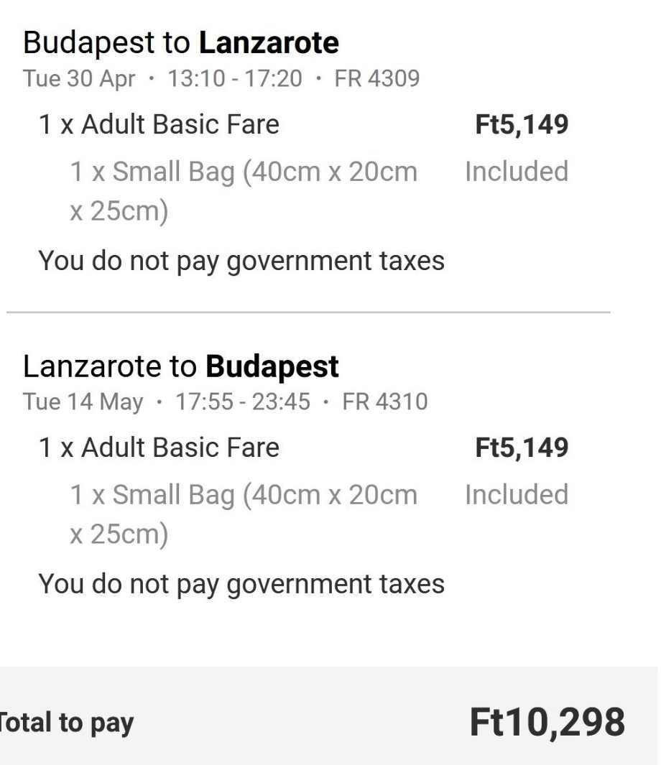This screenshot has width=661, height=765.
Task: Click the Budapest to Lanzarote heading
Action: click(180, 43)
